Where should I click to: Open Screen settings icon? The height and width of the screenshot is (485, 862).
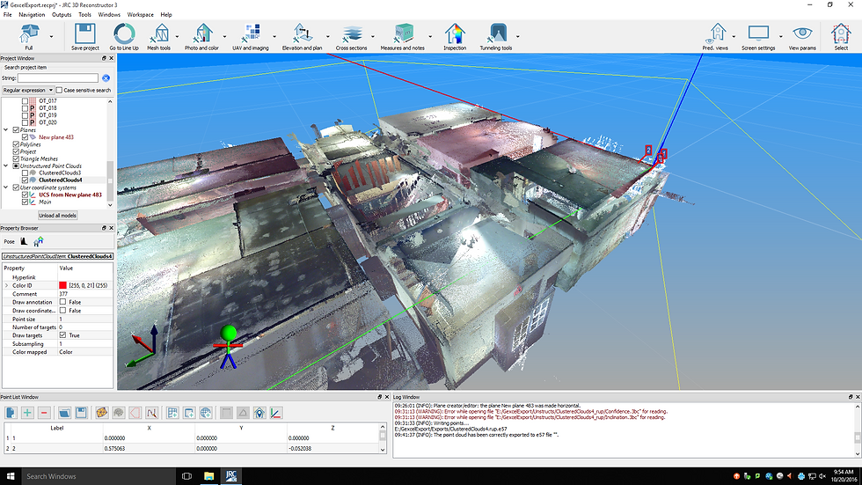(x=758, y=33)
